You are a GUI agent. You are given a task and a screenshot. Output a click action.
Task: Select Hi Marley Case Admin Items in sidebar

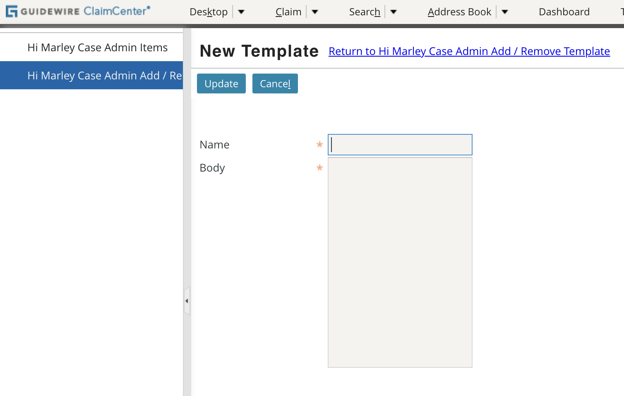(97, 47)
